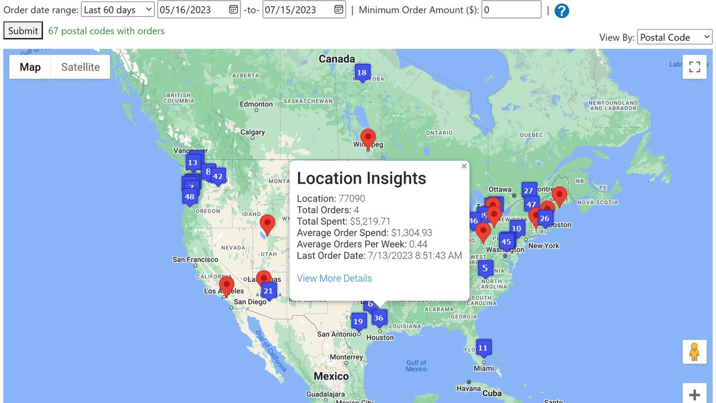Click the Minimum Order Amount field

[x=511, y=10]
